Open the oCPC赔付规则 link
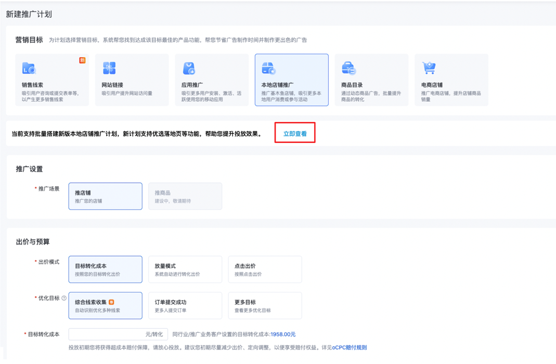The image size is (556, 364). tap(350, 347)
